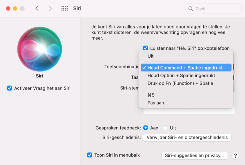Viewport: 245px width, 165px height.
Task: Click the yellow minimize window button
Action: [15, 9]
